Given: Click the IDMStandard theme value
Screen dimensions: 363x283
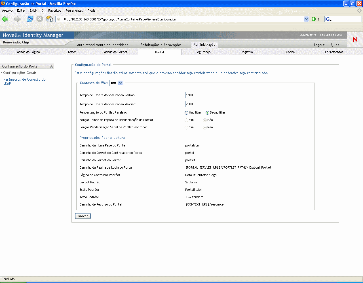Looking at the screenshot, I should click(194, 197).
